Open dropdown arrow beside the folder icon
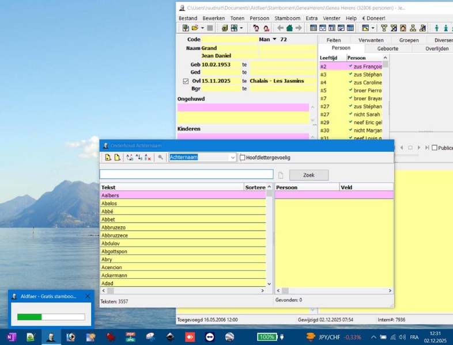Screen dimensions: 453x345 [x=202, y=28]
